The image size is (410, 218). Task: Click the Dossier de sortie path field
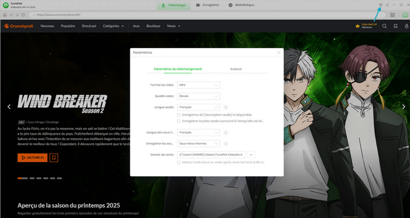(211, 155)
